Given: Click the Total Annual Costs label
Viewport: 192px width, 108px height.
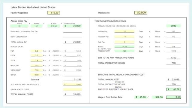Looking at the screenshot, I should point(22,94).
